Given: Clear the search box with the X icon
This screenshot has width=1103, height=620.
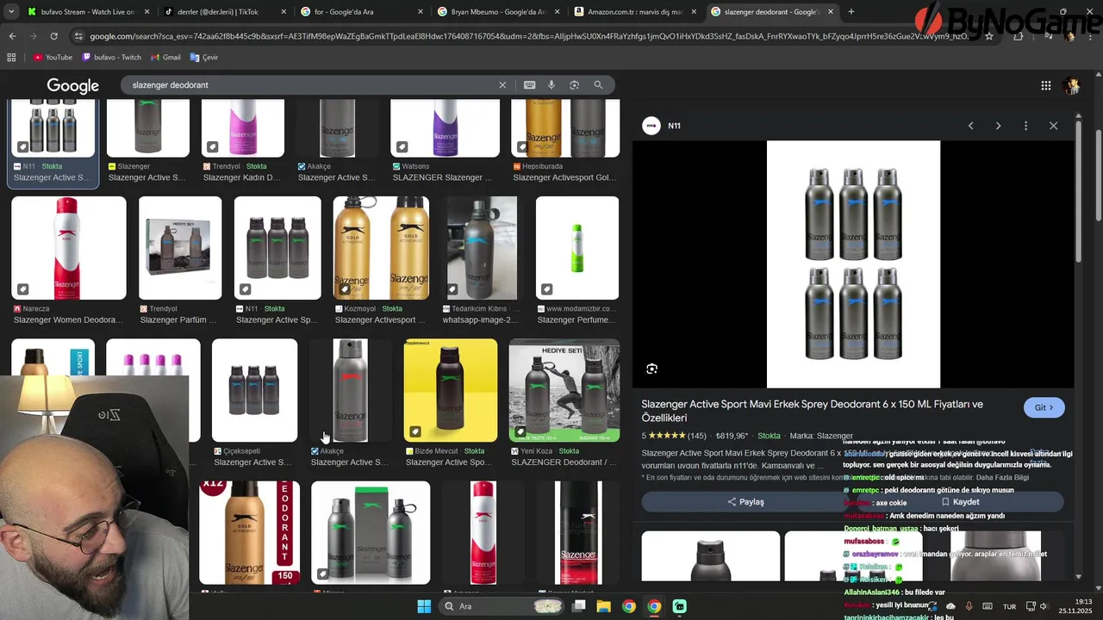Looking at the screenshot, I should tap(502, 85).
